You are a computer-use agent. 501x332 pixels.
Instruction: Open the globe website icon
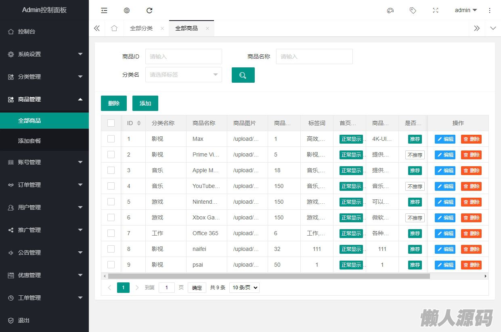point(127,10)
